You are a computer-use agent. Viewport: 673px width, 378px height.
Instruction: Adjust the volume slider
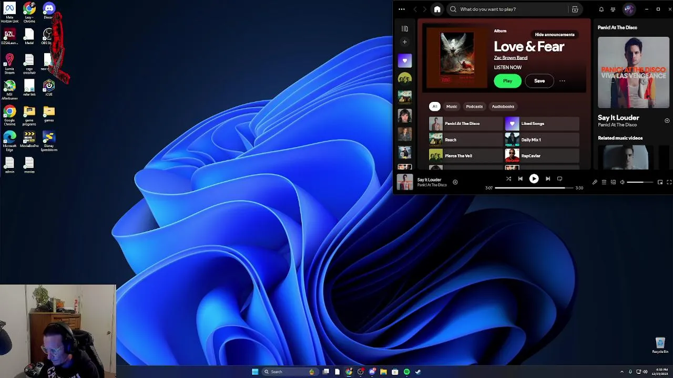click(x=640, y=182)
